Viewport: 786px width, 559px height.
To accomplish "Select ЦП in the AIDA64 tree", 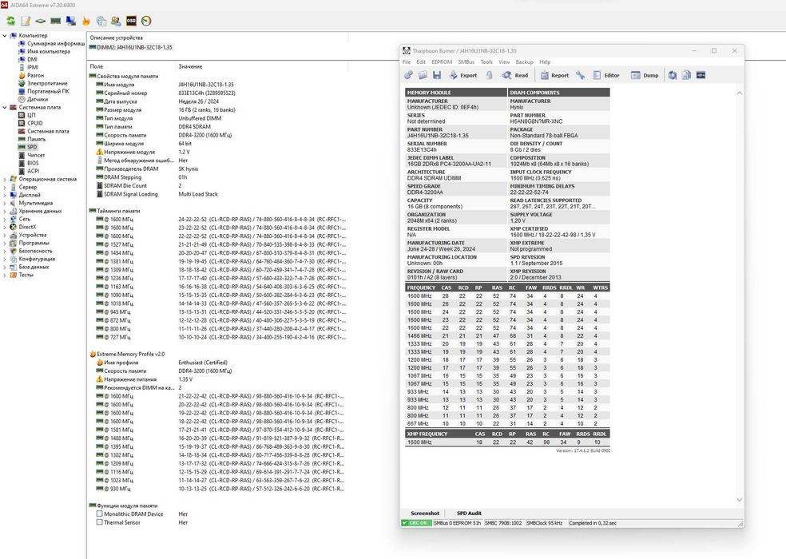I will (32, 115).
